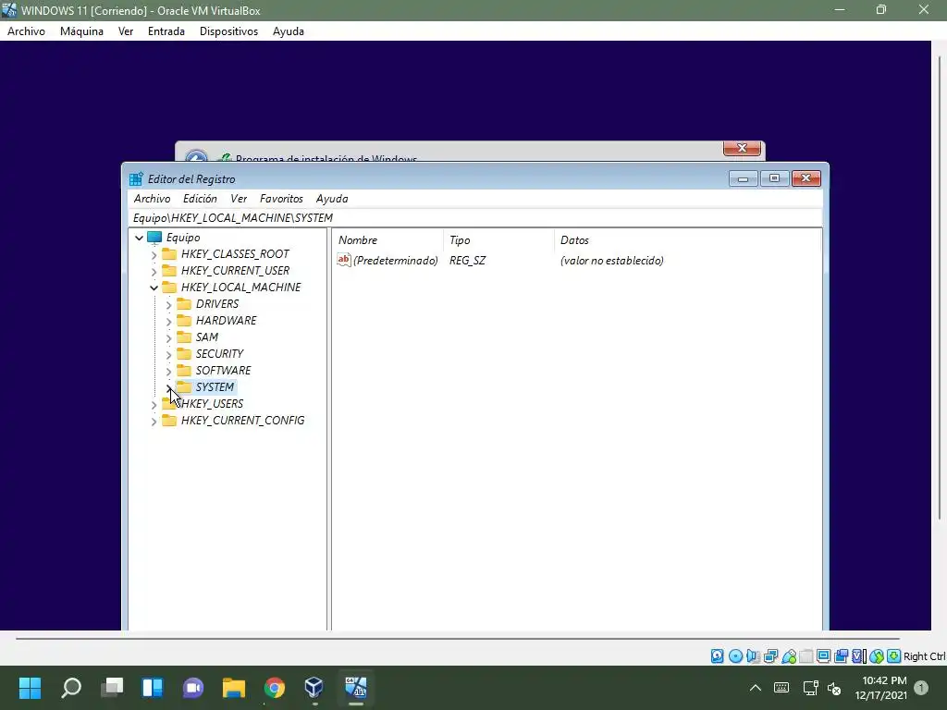
Task: Click the REG_SZ type cell
Action: point(467,260)
